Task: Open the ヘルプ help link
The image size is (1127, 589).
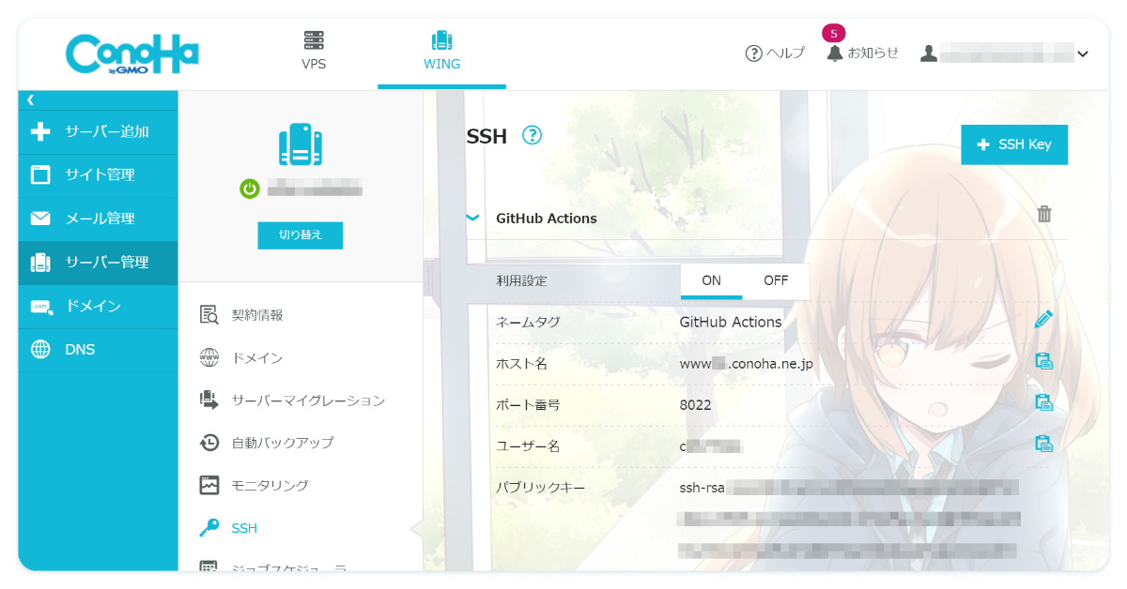Action: 775,53
